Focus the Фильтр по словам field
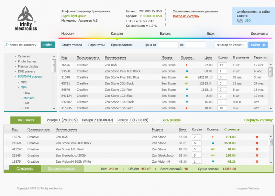 click(231, 45)
